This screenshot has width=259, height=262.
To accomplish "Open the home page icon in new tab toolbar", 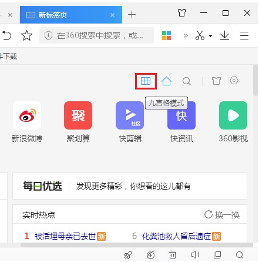I will [x=166, y=81].
